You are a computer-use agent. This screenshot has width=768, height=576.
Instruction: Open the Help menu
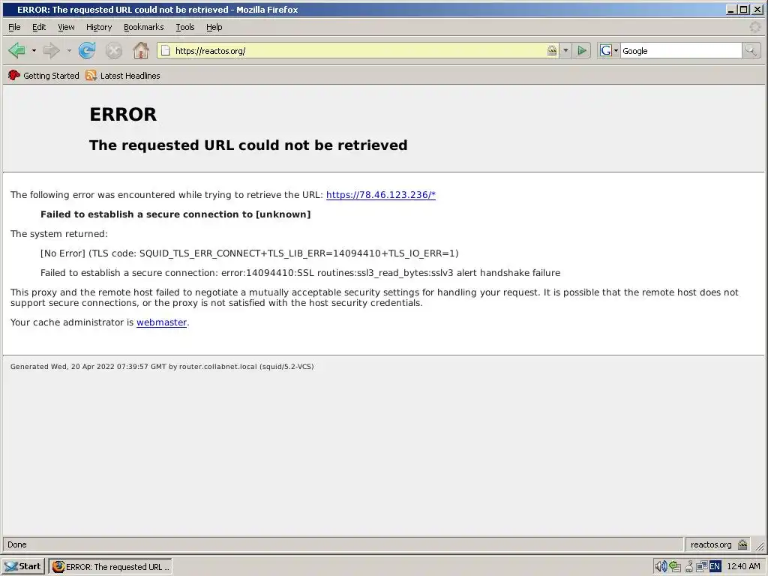coord(214,27)
